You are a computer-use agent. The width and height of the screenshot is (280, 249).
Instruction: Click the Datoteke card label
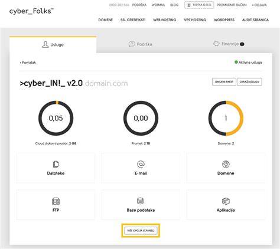56,173
